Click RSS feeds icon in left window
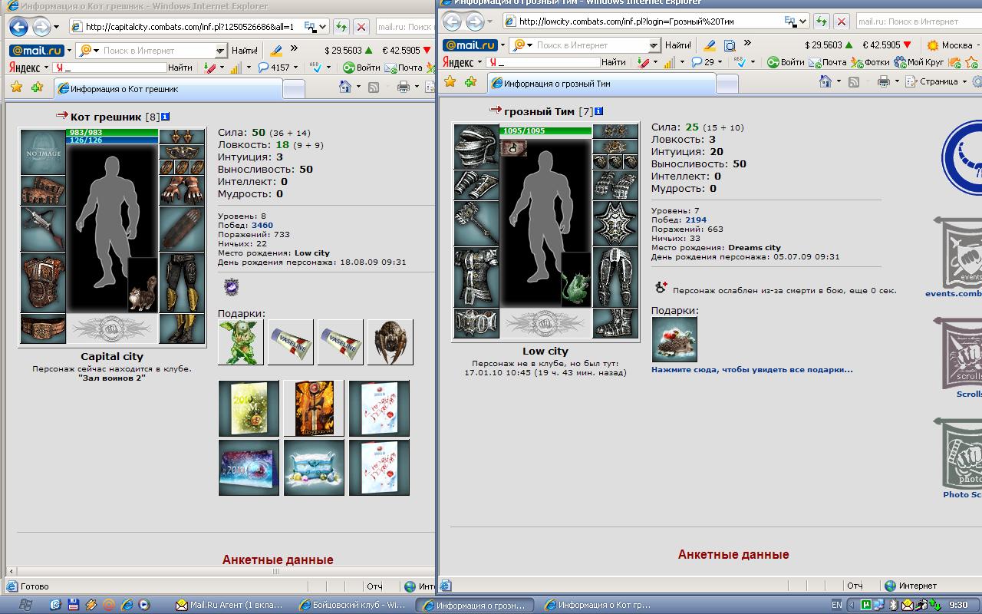 pos(374,87)
